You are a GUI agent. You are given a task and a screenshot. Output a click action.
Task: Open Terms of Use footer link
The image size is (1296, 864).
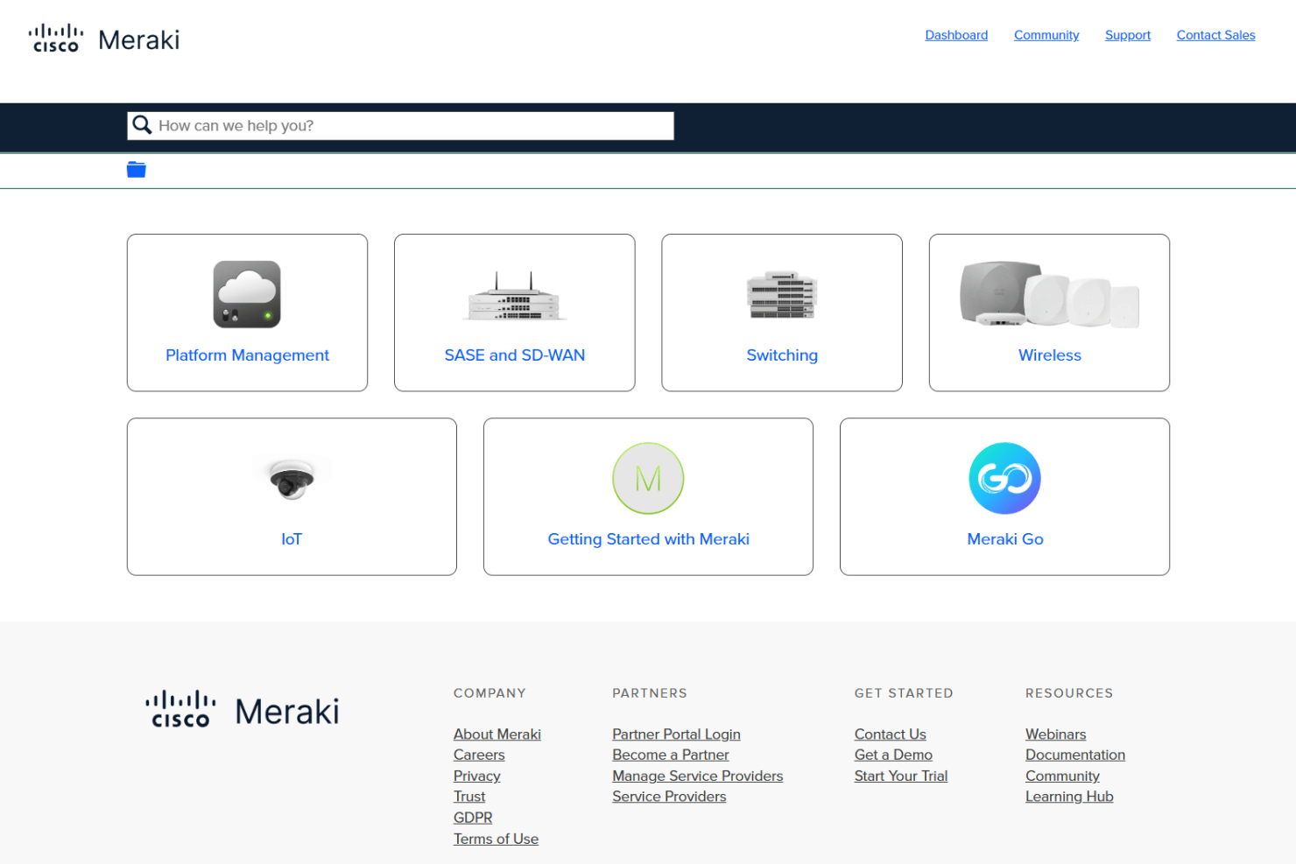pos(496,839)
